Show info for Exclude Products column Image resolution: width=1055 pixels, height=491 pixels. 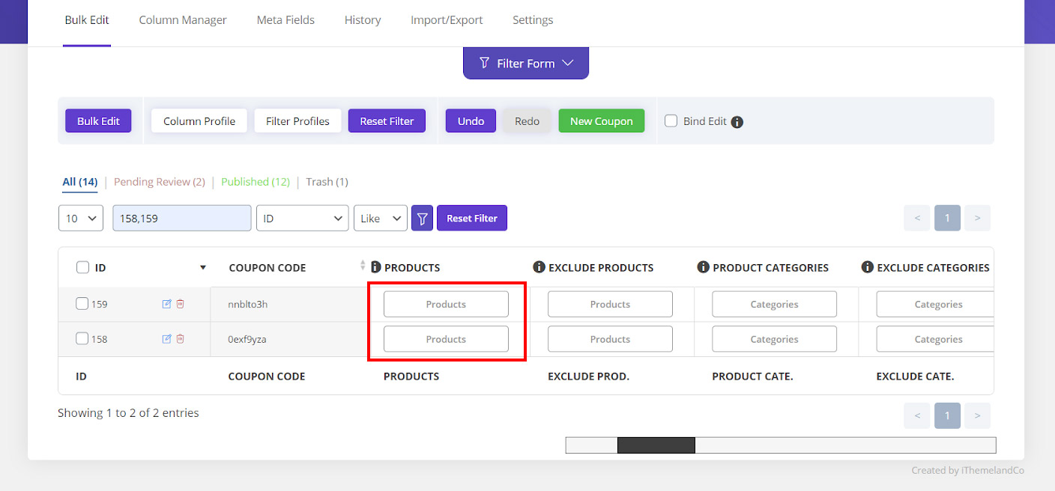click(x=539, y=267)
